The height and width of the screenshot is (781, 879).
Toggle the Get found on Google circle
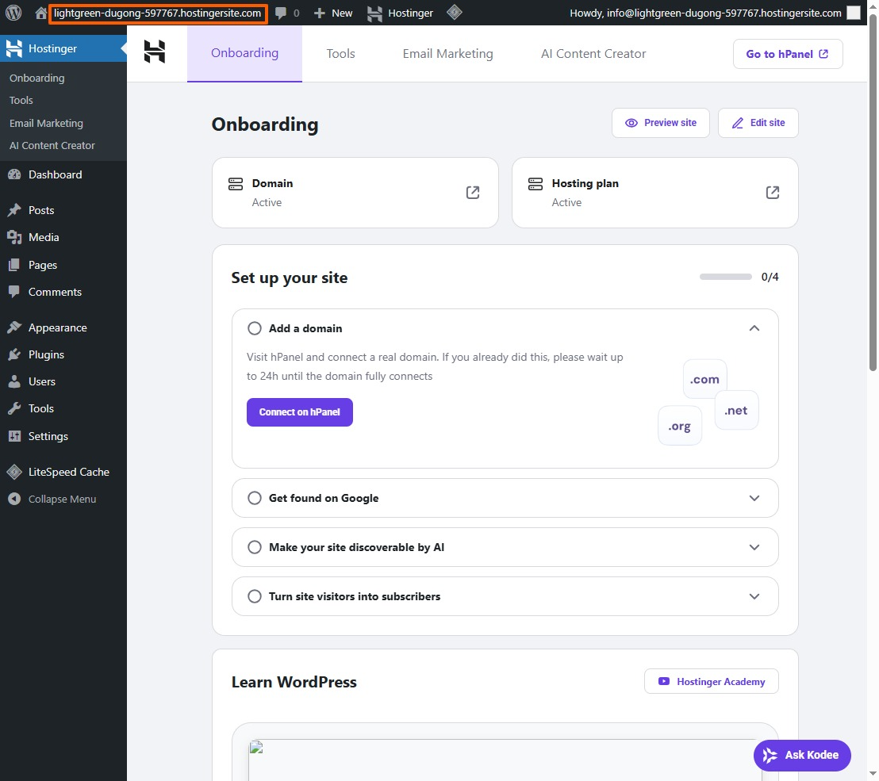(255, 498)
